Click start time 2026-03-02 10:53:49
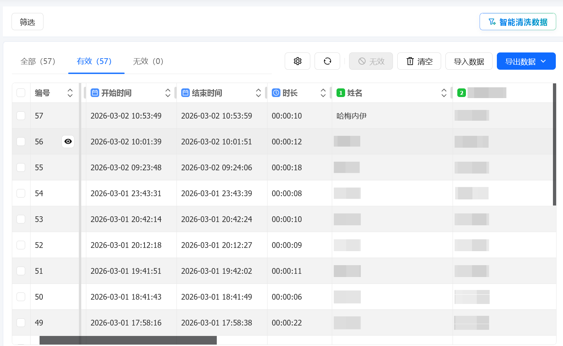The height and width of the screenshot is (346, 563). (x=126, y=116)
